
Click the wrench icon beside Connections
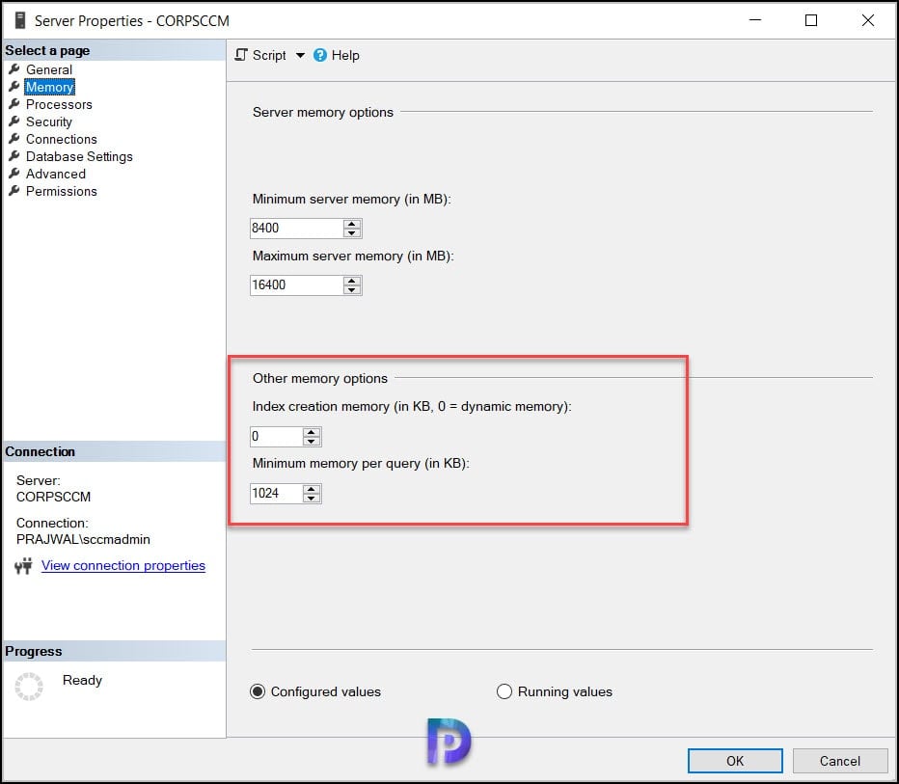point(14,138)
